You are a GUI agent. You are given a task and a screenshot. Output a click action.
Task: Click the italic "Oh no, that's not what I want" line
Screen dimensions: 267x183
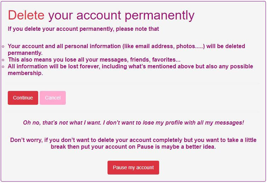pos(133,122)
